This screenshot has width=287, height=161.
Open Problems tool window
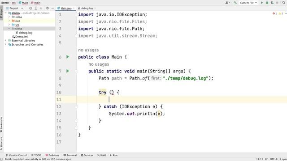pos(52,155)
